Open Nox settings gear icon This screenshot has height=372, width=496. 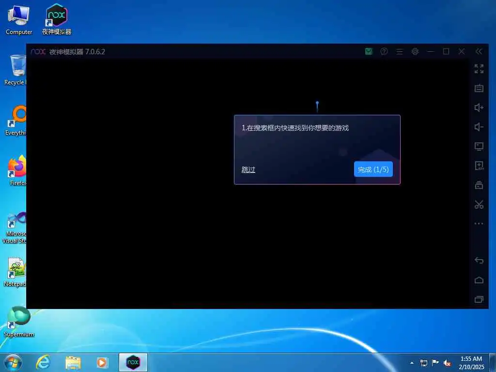tap(415, 51)
